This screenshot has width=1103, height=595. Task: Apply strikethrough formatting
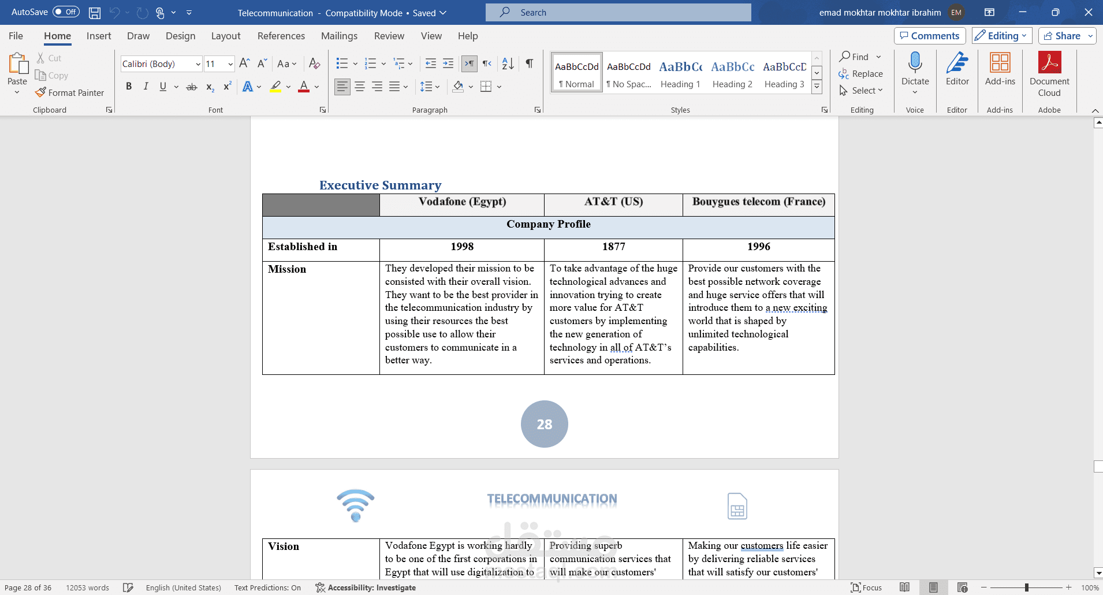point(192,87)
